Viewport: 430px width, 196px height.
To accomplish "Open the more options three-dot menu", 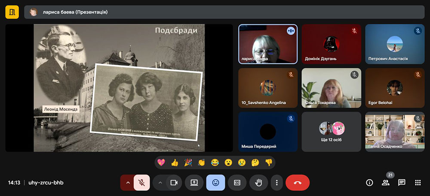I will click(x=276, y=182).
